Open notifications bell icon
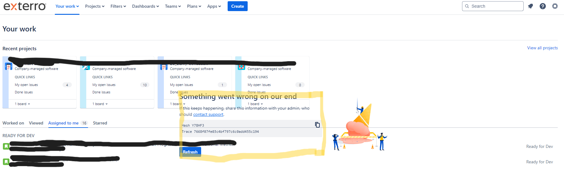The width and height of the screenshot is (564, 171). tap(530, 6)
